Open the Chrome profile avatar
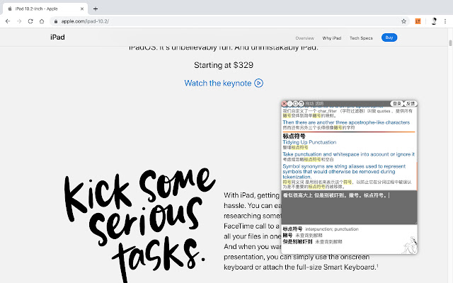Viewport: 453px width, 283px height. 434,21
